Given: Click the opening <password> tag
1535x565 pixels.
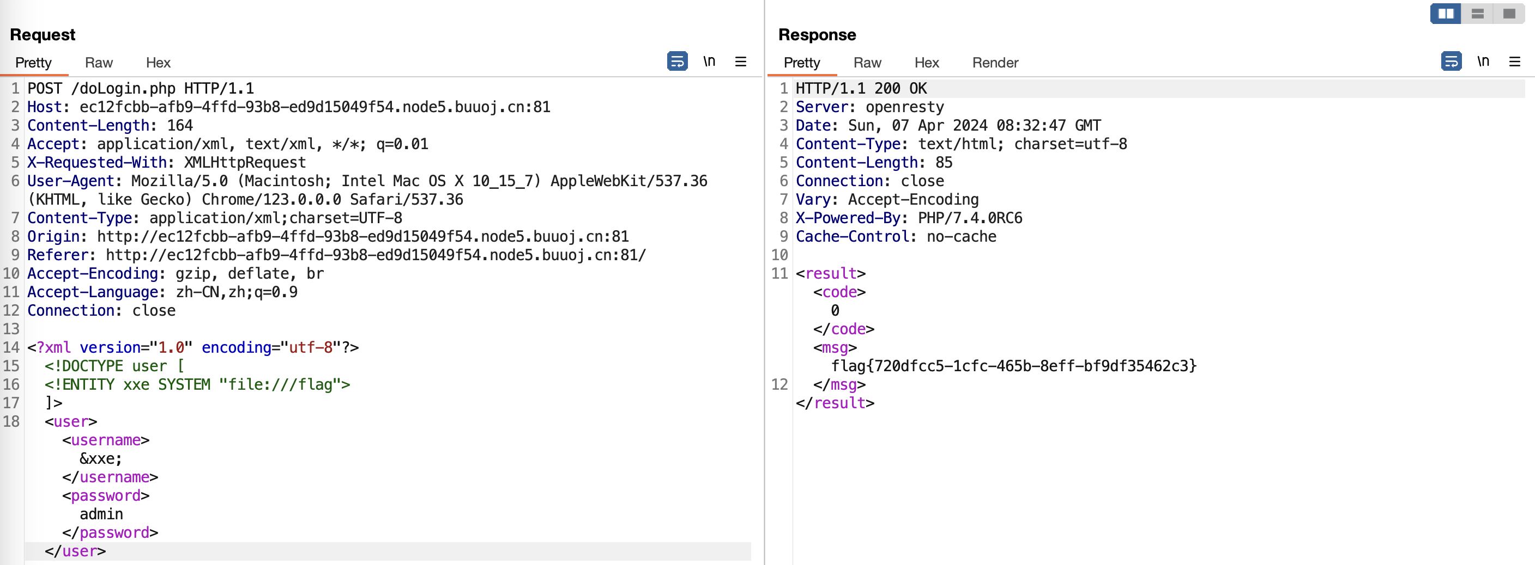Looking at the screenshot, I should point(106,495).
